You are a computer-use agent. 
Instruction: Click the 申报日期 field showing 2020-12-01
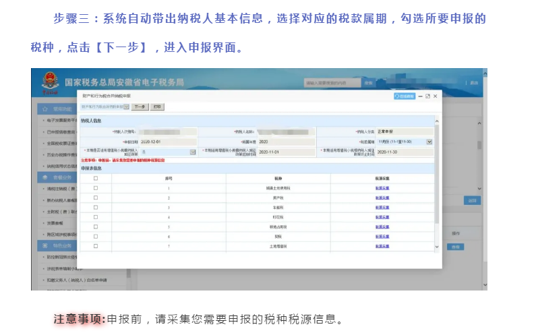click(x=168, y=142)
